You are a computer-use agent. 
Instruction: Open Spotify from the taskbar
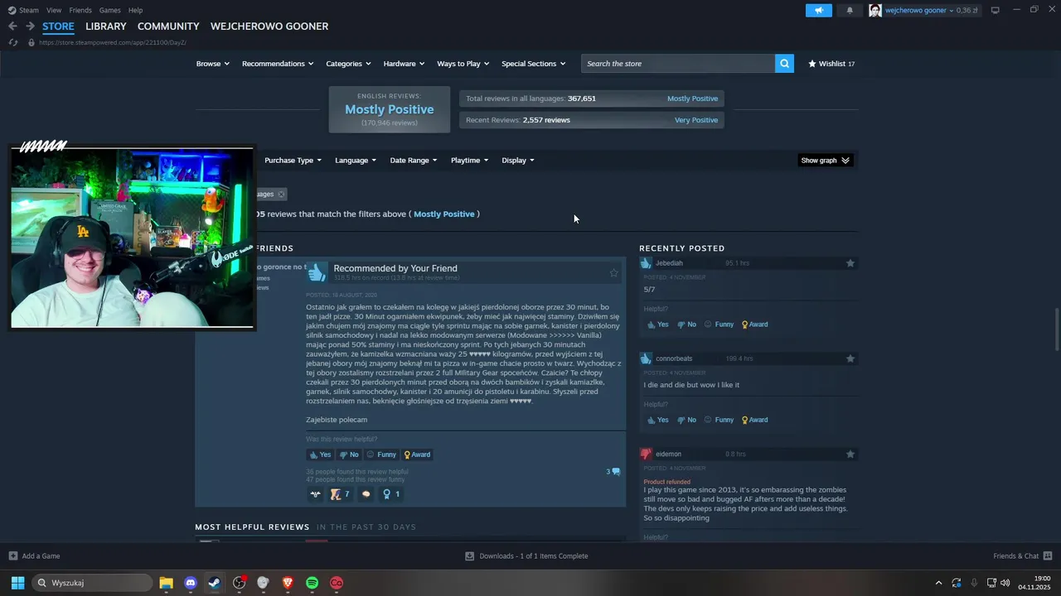coord(312,583)
